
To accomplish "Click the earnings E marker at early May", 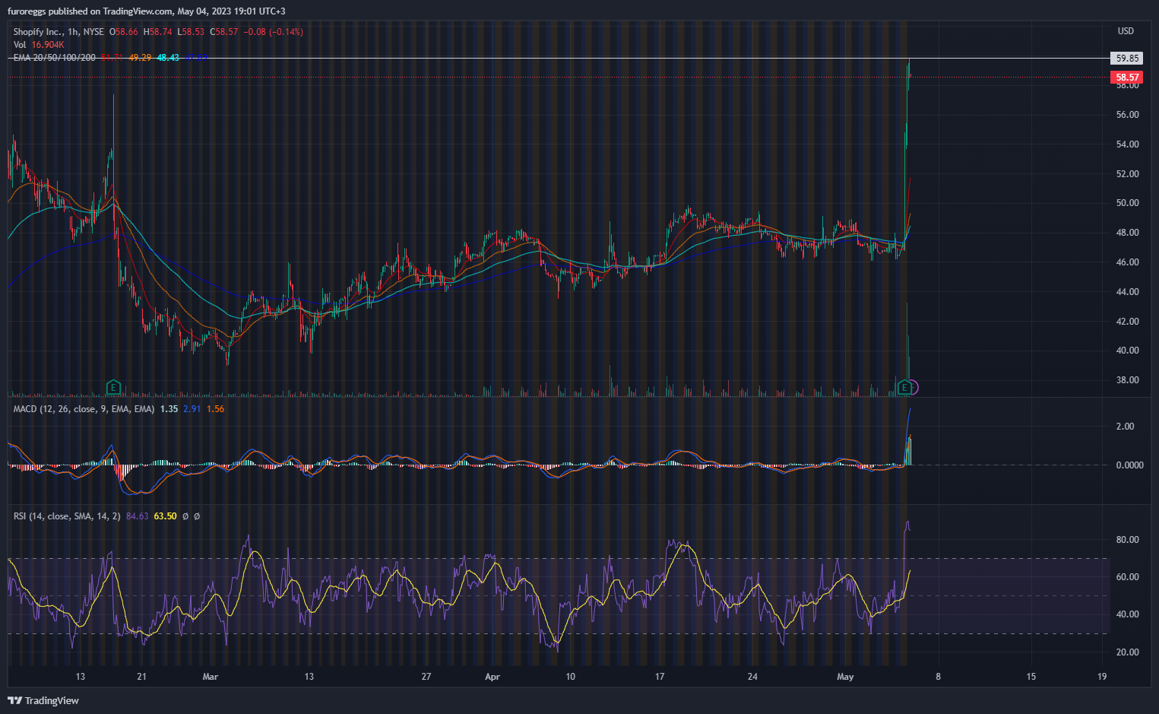I will (904, 388).
